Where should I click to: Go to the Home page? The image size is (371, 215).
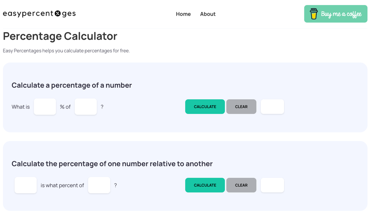click(x=183, y=14)
